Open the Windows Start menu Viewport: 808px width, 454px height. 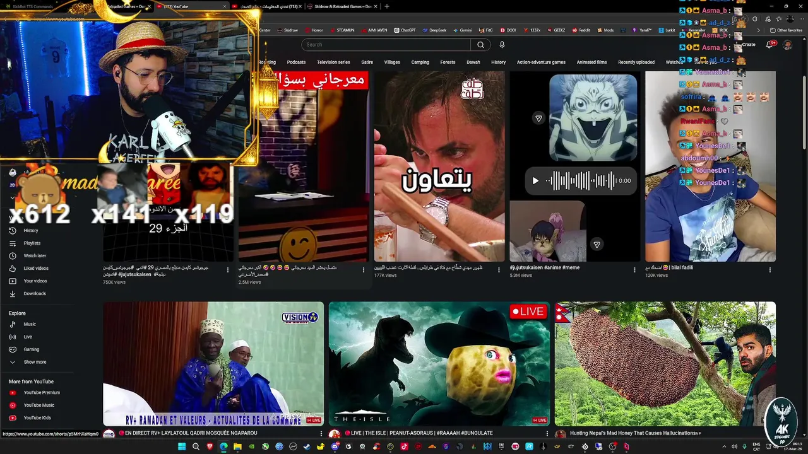coord(182,446)
